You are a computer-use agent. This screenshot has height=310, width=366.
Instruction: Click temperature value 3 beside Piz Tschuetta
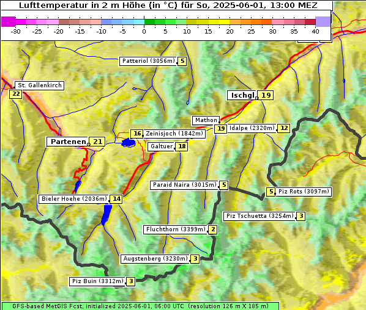click(x=301, y=216)
